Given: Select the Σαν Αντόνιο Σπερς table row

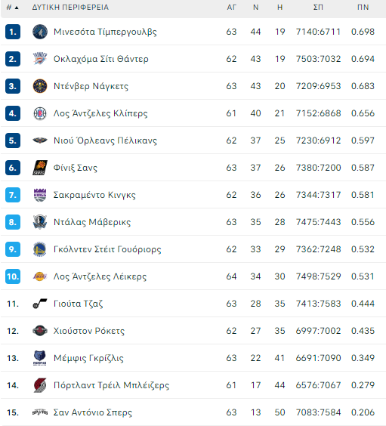Looking at the screenshot, I should click(x=193, y=412).
